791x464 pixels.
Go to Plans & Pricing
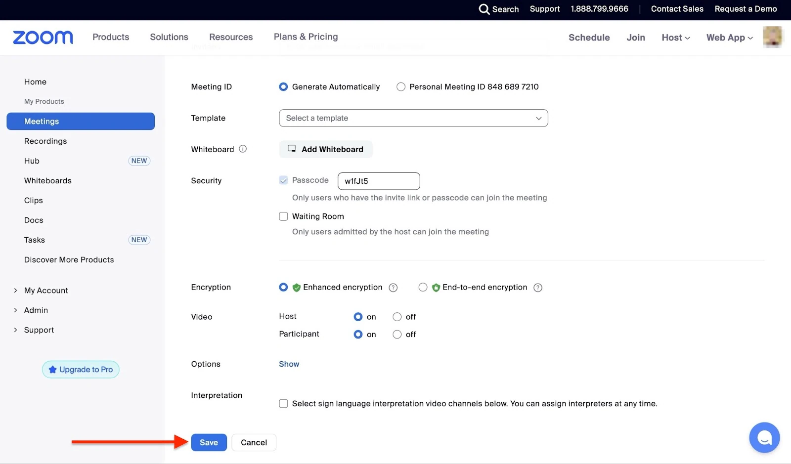click(x=306, y=37)
